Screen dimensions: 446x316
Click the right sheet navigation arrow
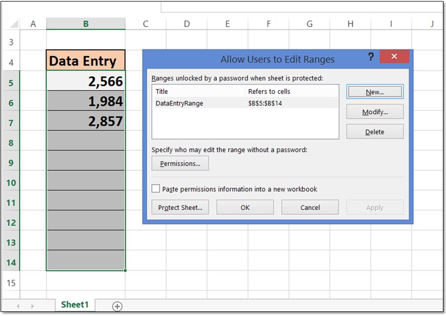(32, 306)
